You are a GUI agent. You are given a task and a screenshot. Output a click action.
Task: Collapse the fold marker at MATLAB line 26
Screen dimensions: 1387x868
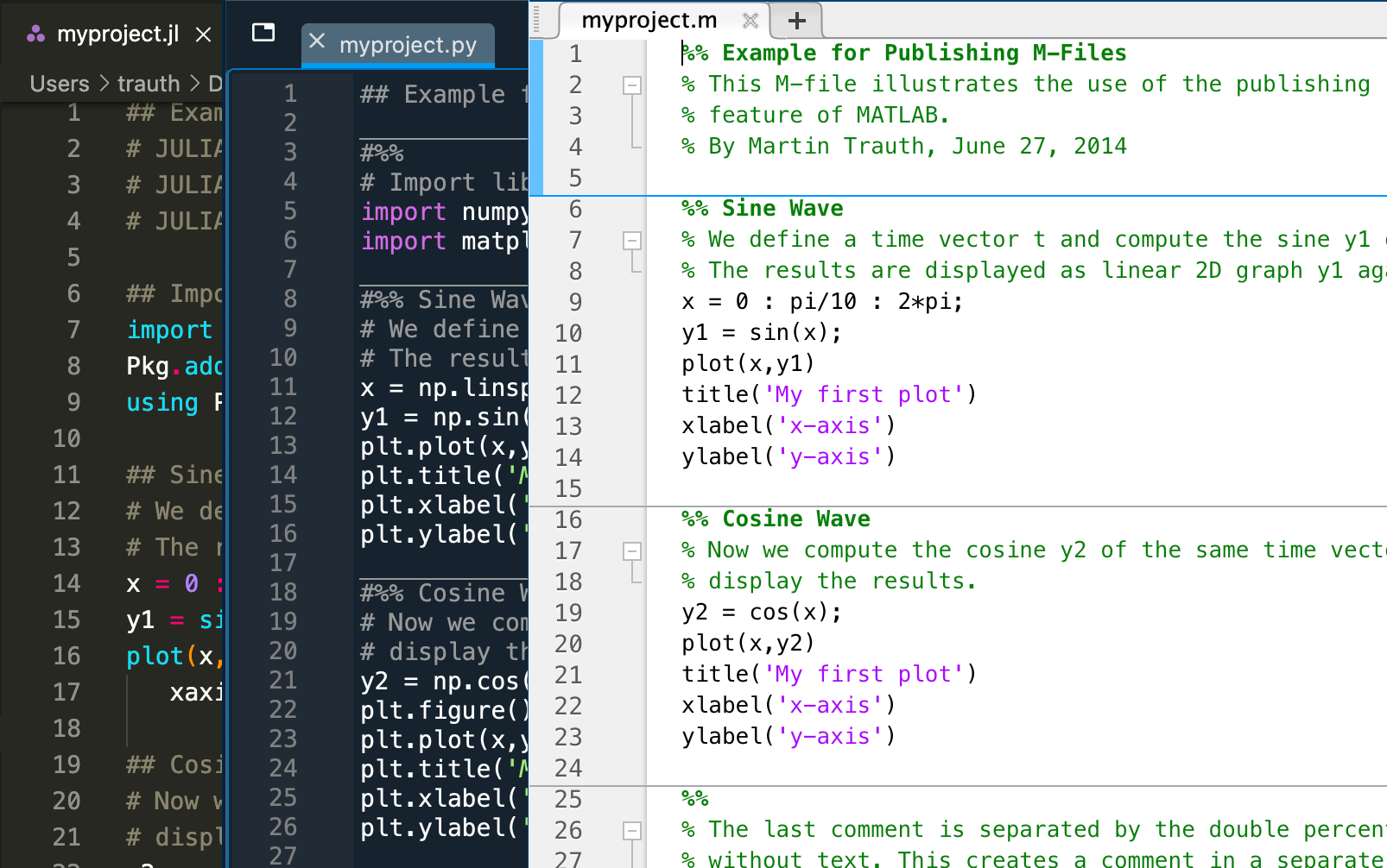coord(632,831)
